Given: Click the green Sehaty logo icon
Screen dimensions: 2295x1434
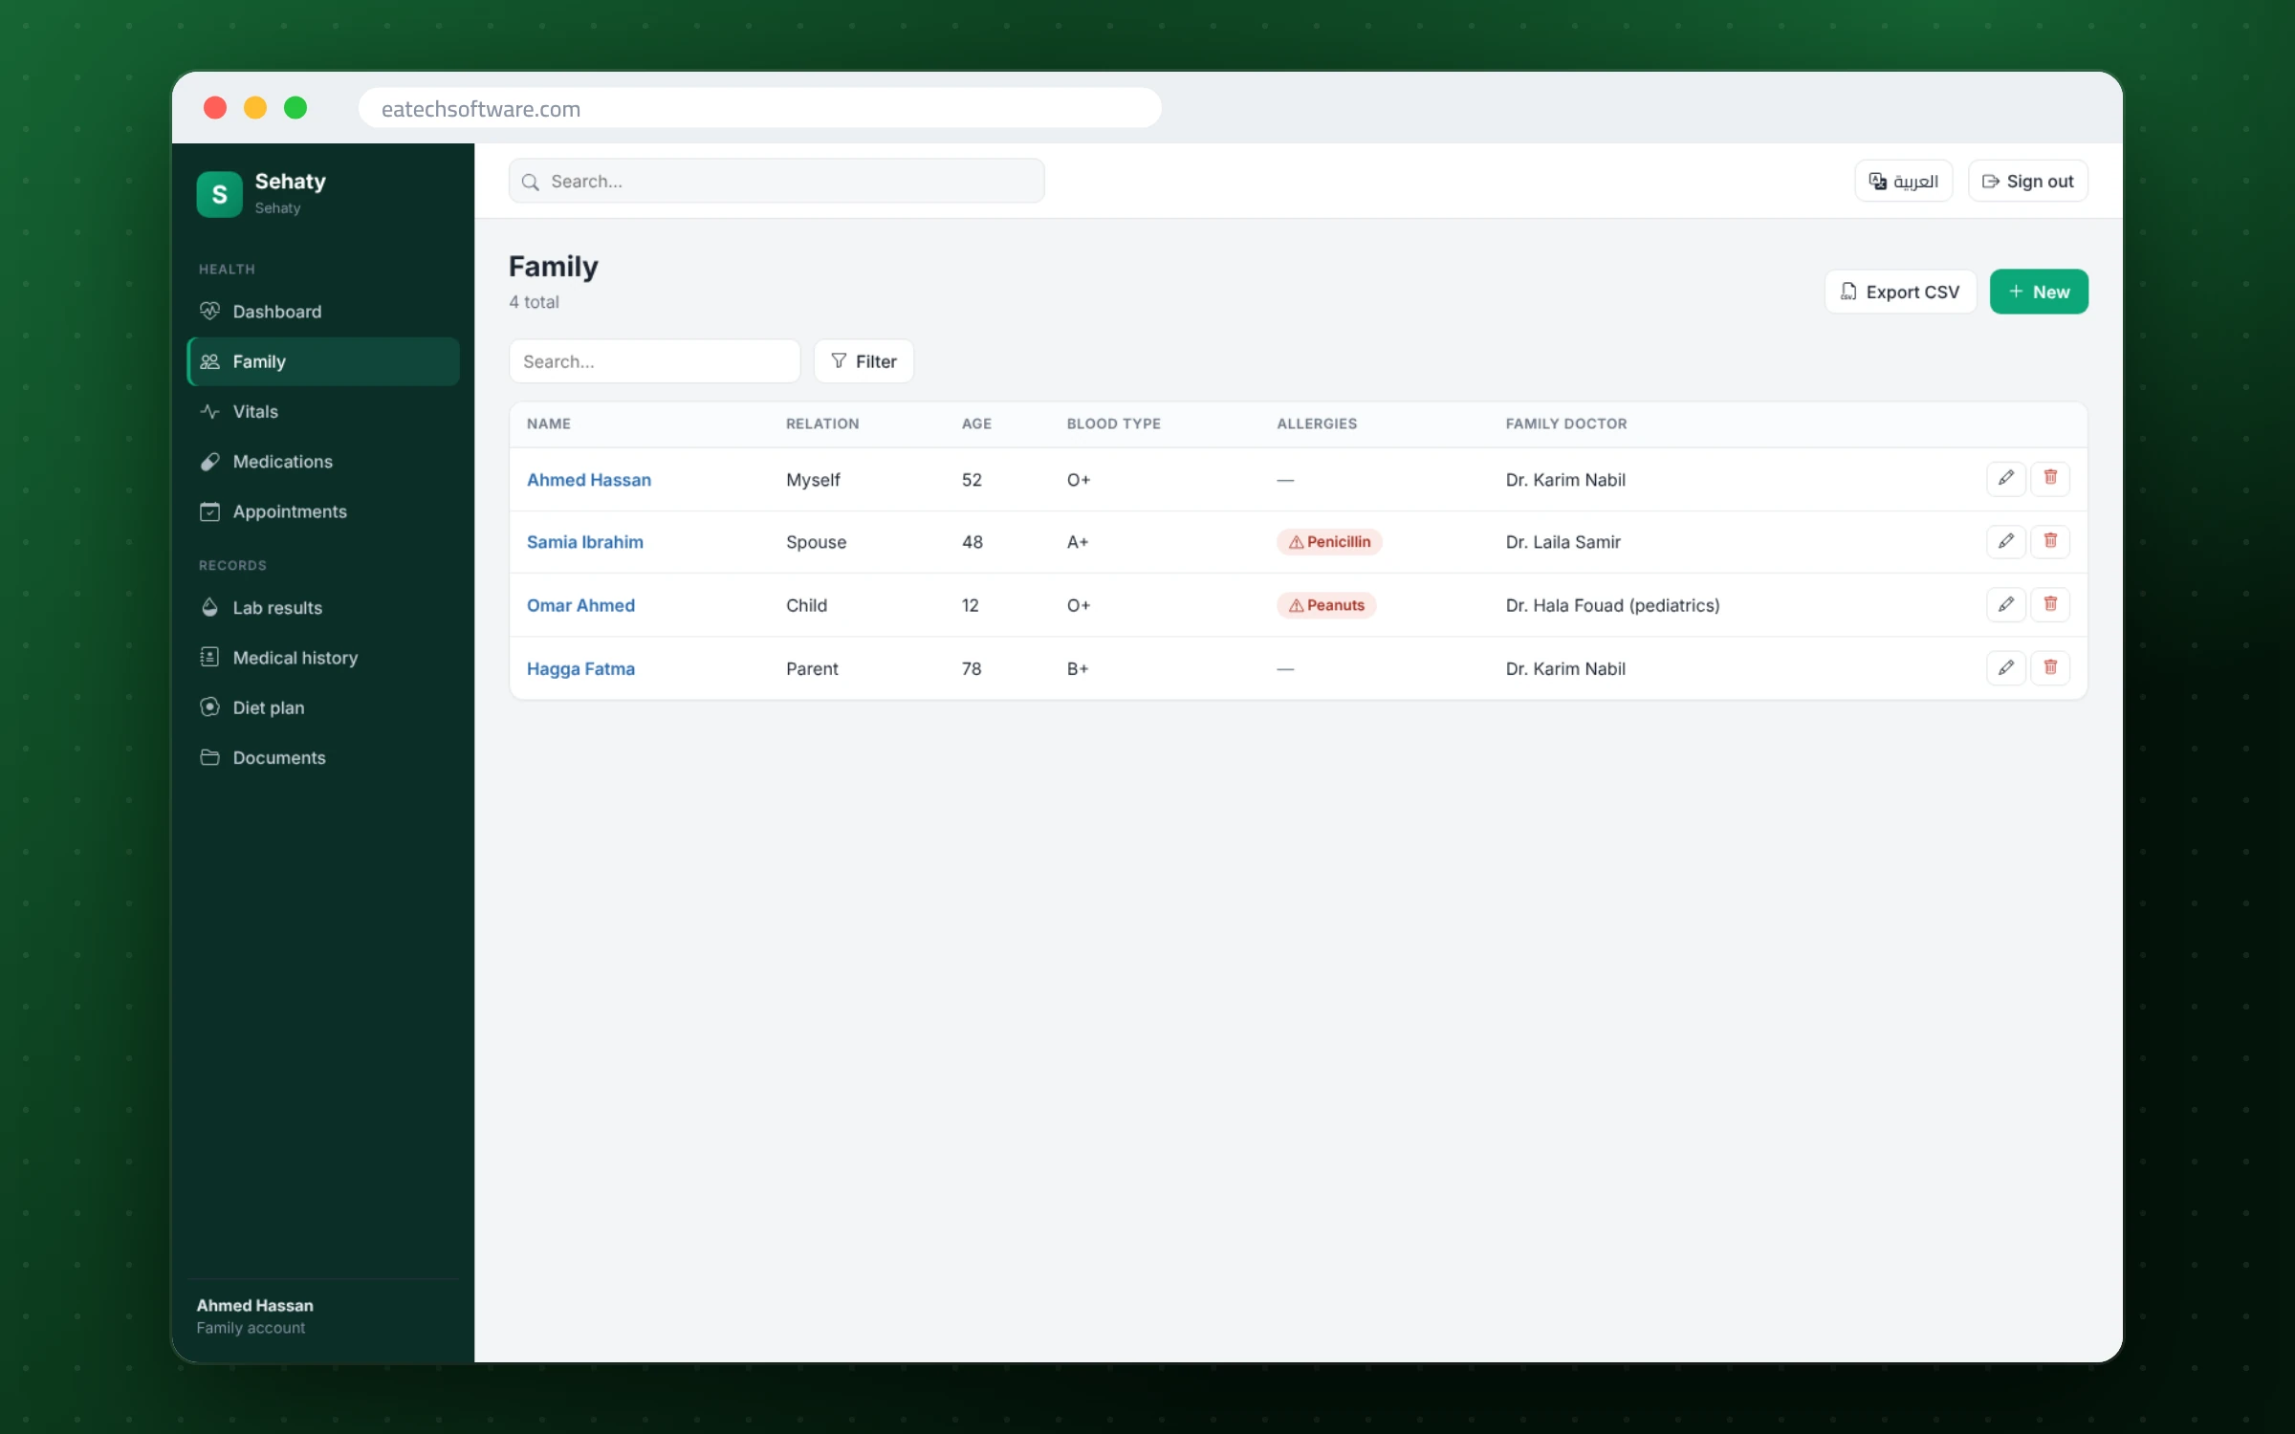Looking at the screenshot, I should pos(219,194).
